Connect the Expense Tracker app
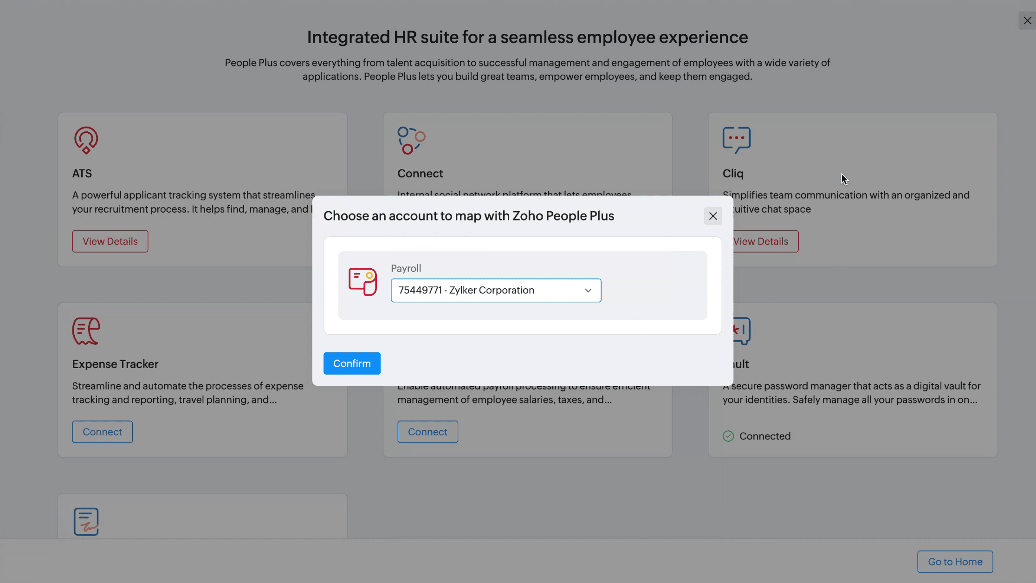The width and height of the screenshot is (1036, 583). (102, 432)
